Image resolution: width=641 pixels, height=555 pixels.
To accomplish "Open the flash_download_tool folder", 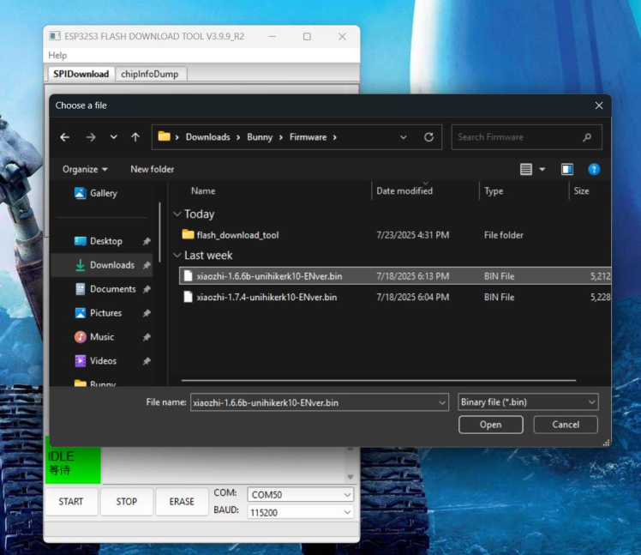I will pyautogui.click(x=237, y=235).
